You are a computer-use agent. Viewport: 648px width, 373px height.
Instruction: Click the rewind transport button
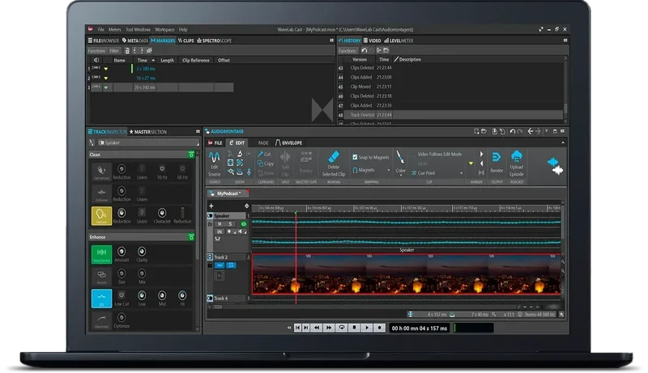[x=317, y=328]
